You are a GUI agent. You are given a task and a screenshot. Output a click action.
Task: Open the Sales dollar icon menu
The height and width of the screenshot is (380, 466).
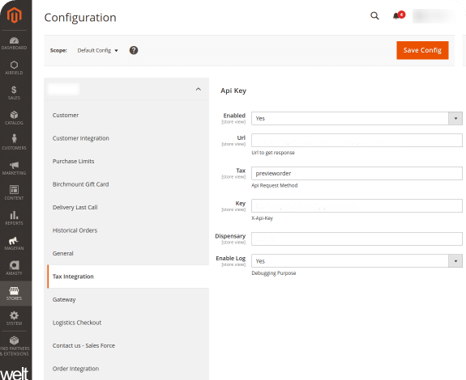click(14, 93)
